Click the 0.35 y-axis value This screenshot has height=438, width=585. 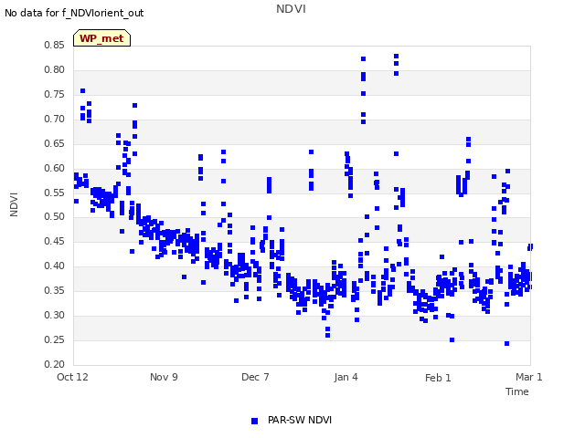pos(55,290)
